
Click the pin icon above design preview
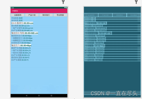pos(63,2)
